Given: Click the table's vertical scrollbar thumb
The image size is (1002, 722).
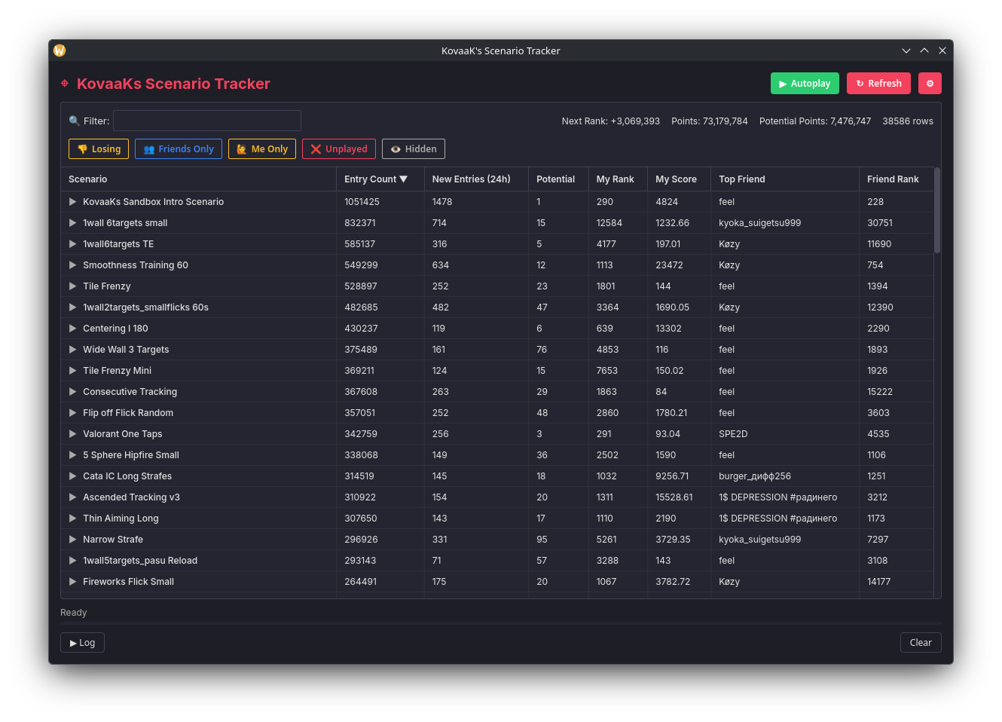Looking at the screenshot, I should [x=937, y=211].
